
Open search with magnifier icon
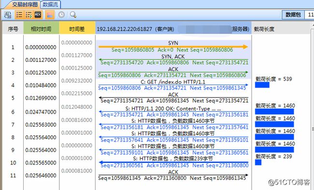[73, 15]
